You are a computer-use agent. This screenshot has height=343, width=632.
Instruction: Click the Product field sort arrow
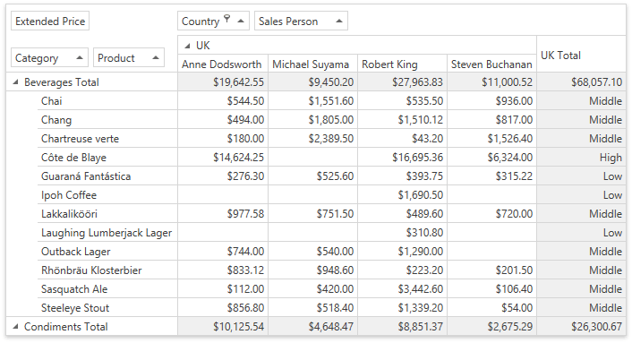point(156,57)
